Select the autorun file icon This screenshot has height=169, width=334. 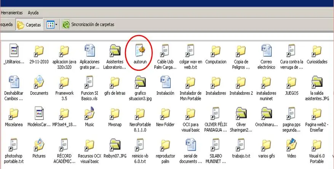[140, 51]
